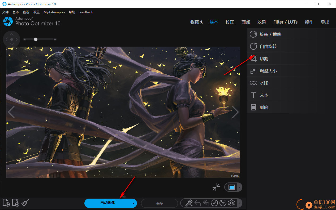This screenshot has width=336, height=210.
Task: Open the gear settings icon
Action: point(231,203)
